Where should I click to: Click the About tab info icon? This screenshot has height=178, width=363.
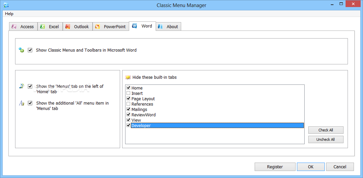pyautogui.click(x=160, y=26)
